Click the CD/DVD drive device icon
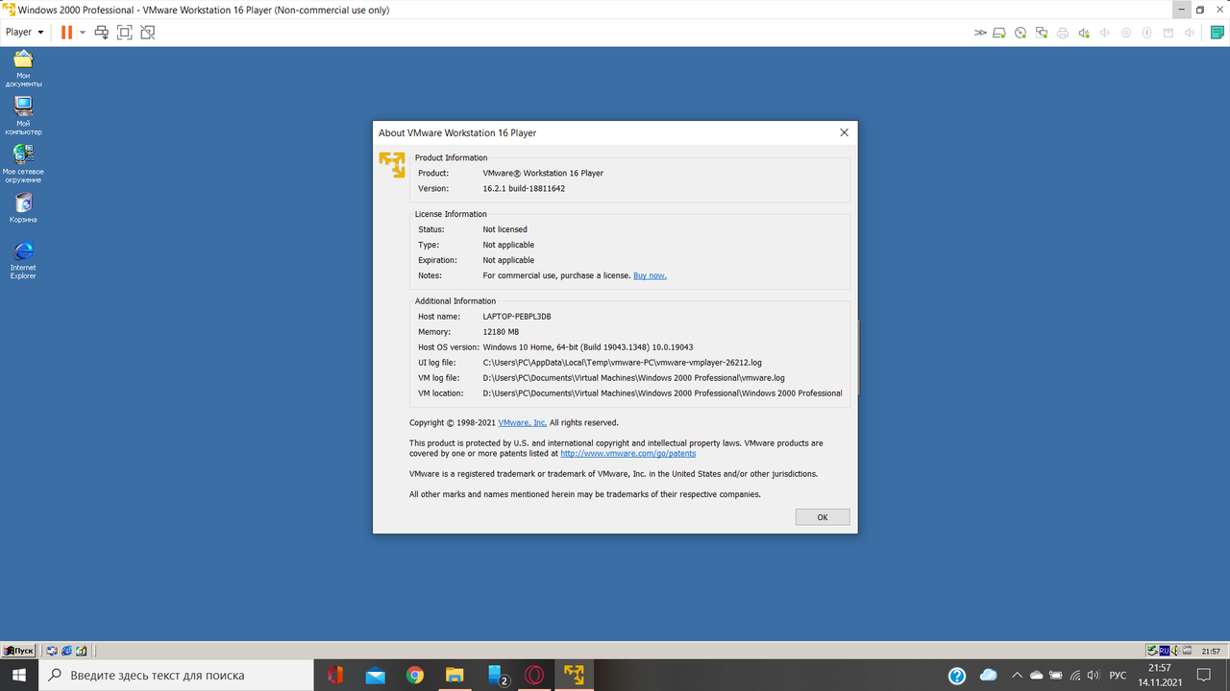Image resolution: width=1230 pixels, height=691 pixels. [1021, 33]
